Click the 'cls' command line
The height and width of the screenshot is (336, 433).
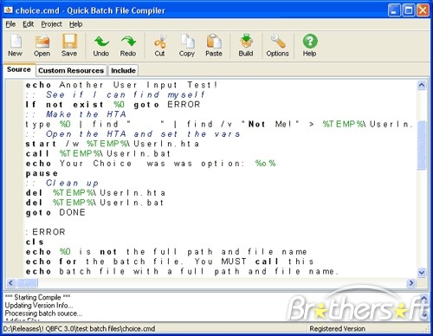click(35, 242)
